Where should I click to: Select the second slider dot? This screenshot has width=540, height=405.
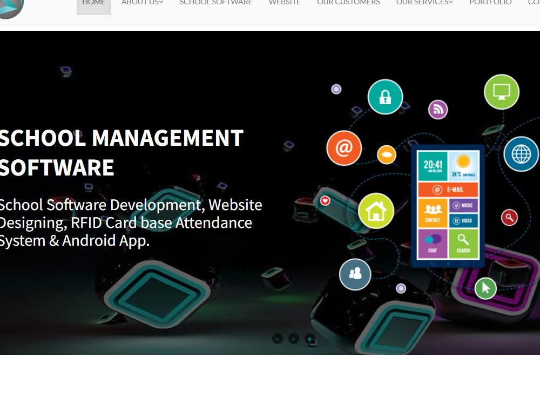294,339
